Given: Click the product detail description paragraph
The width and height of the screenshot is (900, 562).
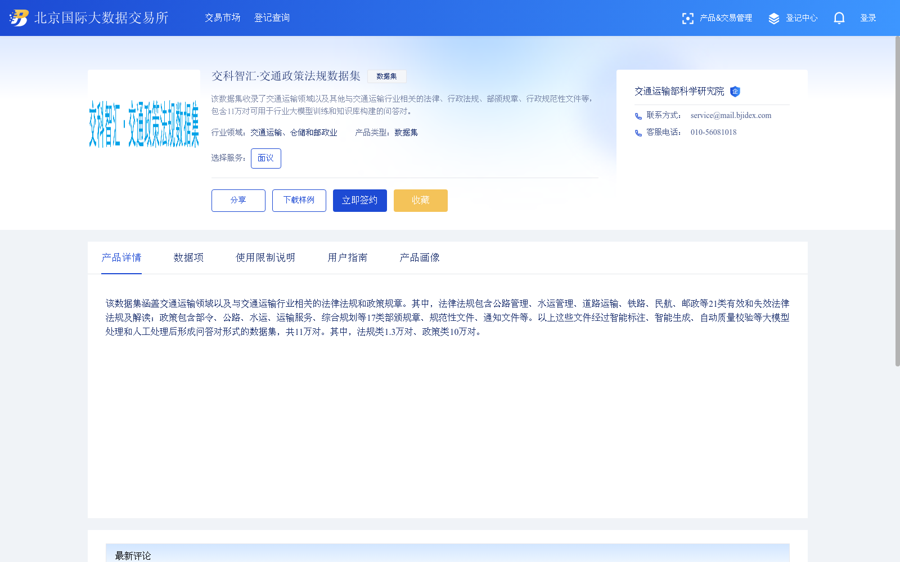Looking at the screenshot, I should 448,318.
